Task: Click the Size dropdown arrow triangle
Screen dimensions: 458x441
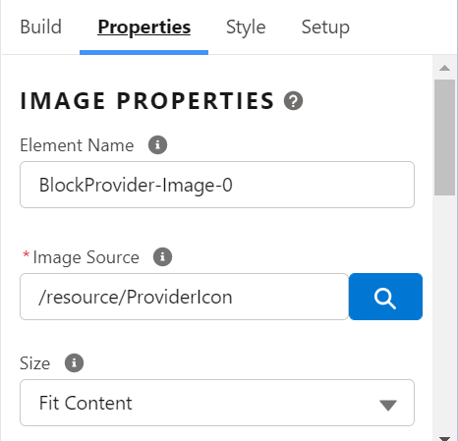Action: 388,405
